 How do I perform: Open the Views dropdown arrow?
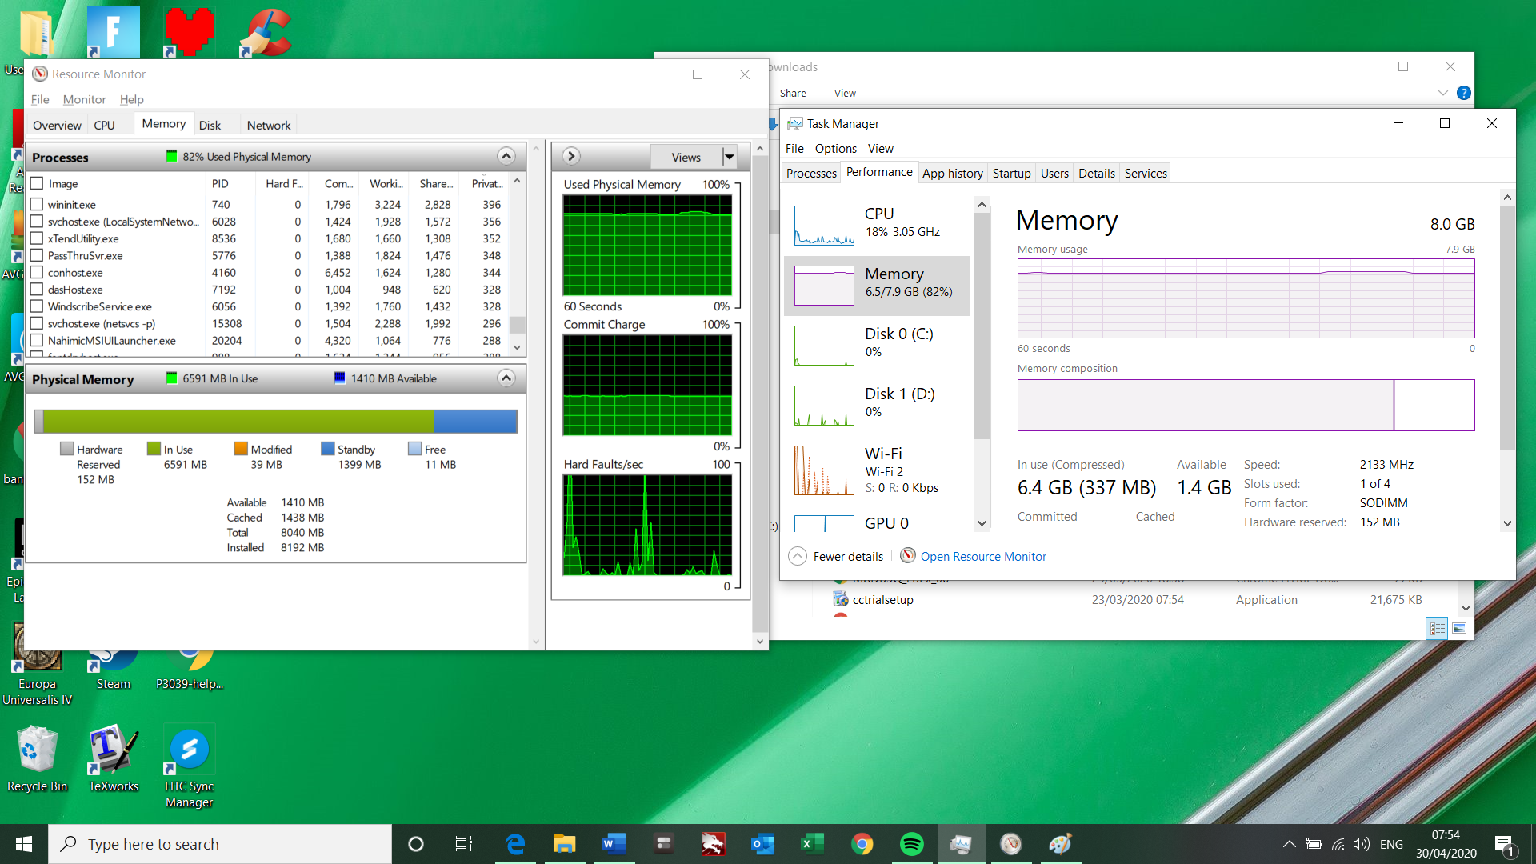[x=730, y=157]
